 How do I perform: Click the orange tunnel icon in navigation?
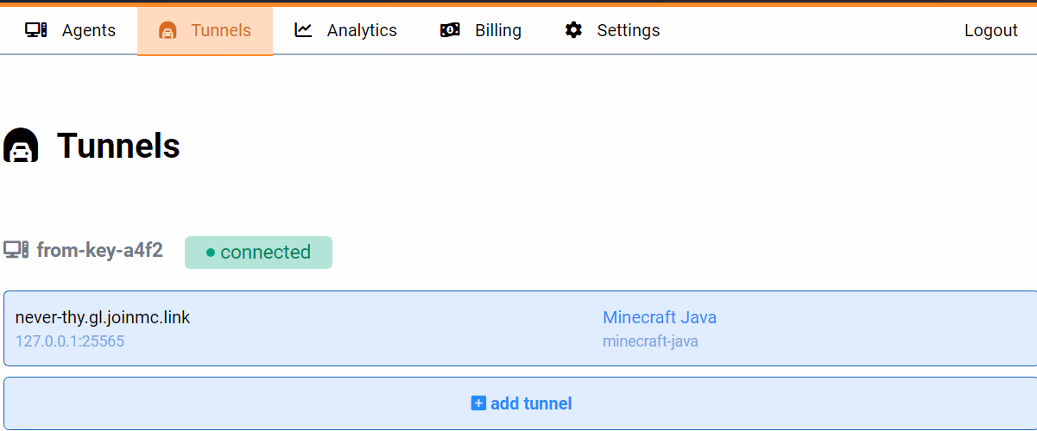coord(168,30)
